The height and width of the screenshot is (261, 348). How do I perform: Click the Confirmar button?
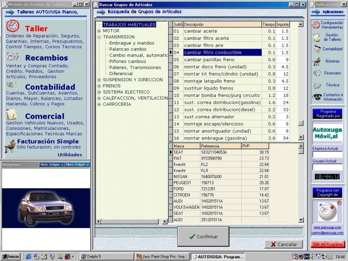(203, 236)
